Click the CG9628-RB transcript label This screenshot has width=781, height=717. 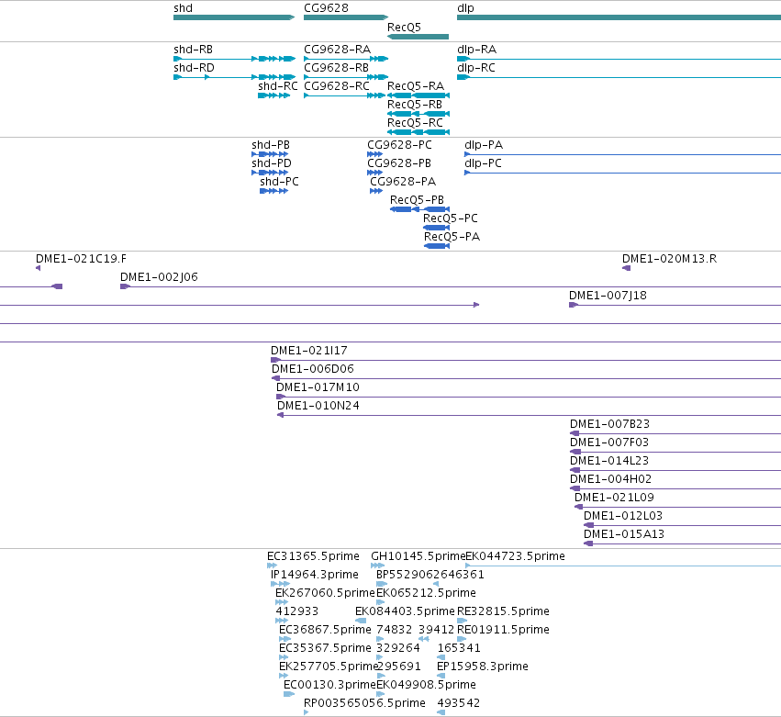336,68
